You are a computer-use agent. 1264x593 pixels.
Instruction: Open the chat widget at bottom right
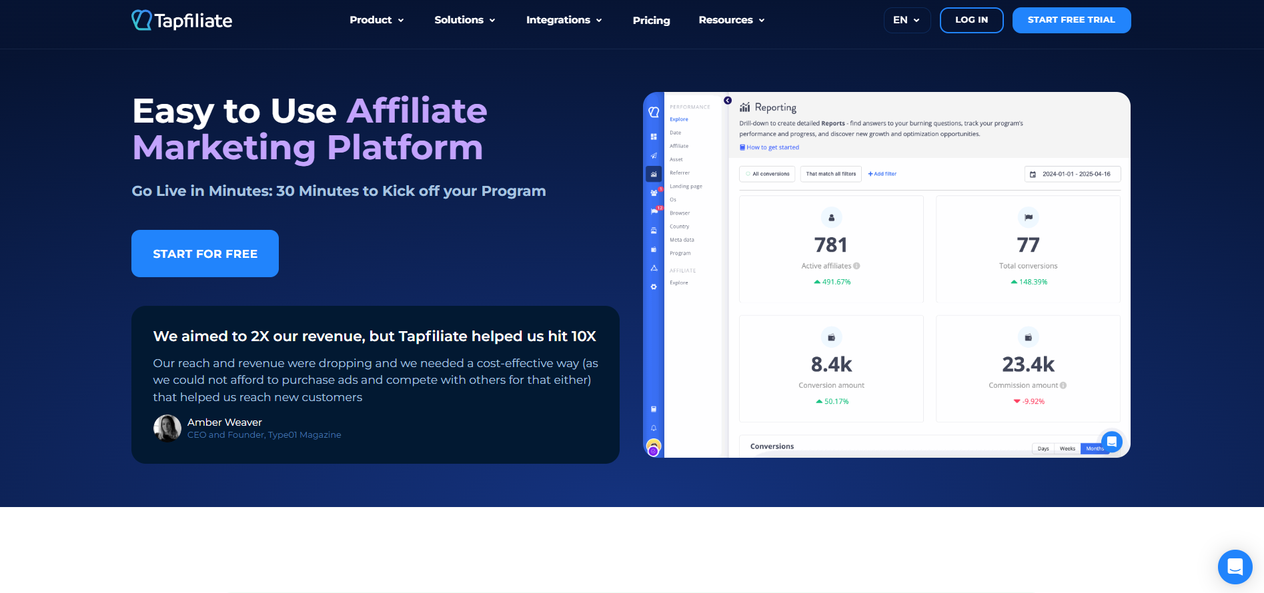coord(1235,567)
